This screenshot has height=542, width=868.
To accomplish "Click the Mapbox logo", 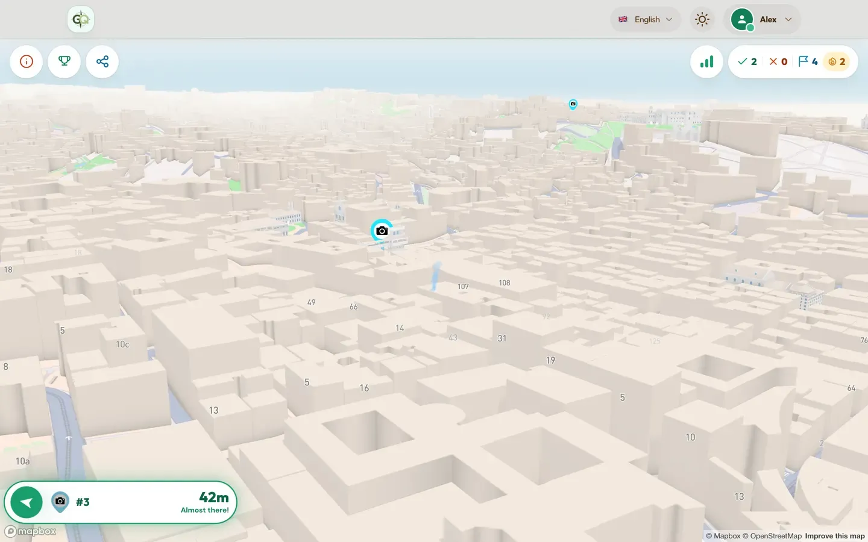I will pos(31,531).
